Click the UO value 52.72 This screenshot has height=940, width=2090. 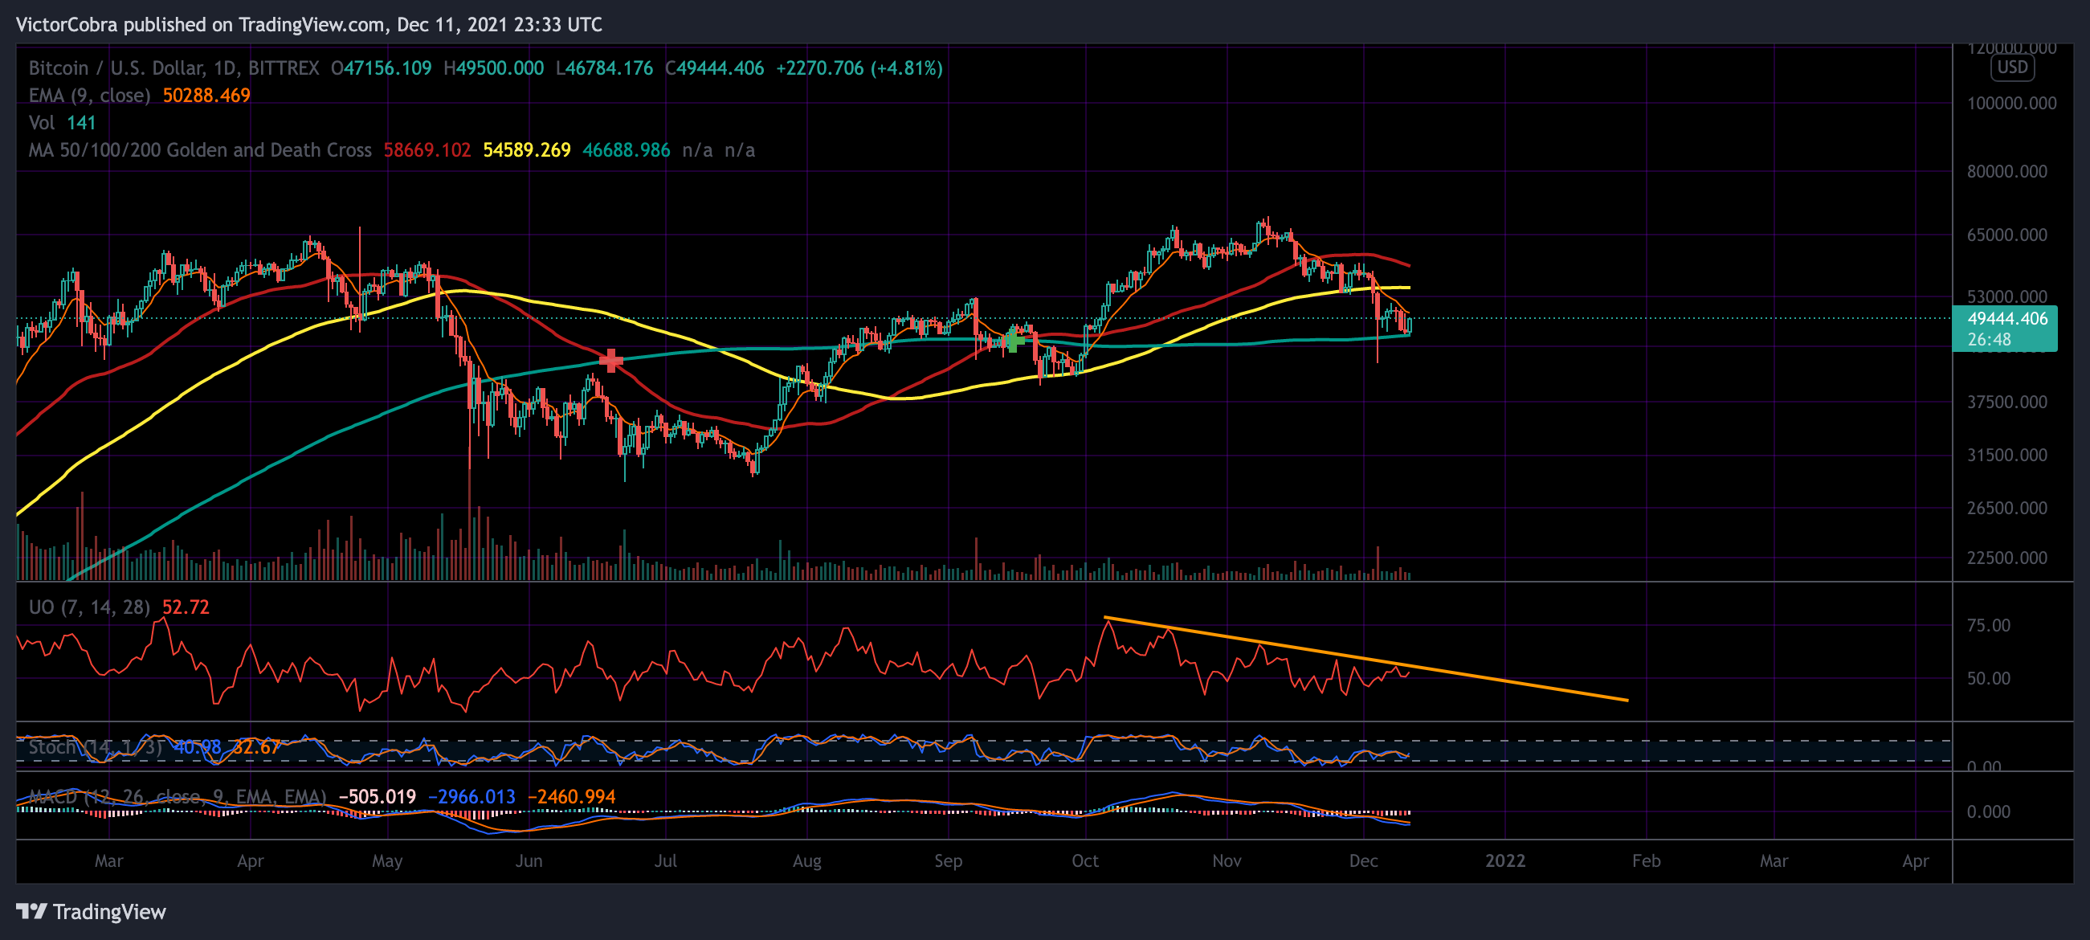click(186, 607)
